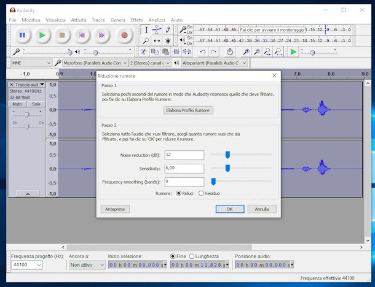Open Inizio selezione time format dropdown
This screenshot has width=375, height=287.
(165, 265)
